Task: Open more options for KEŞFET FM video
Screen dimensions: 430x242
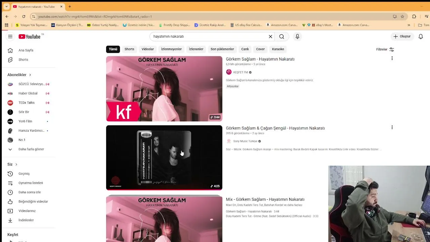Action: pos(392,58)
